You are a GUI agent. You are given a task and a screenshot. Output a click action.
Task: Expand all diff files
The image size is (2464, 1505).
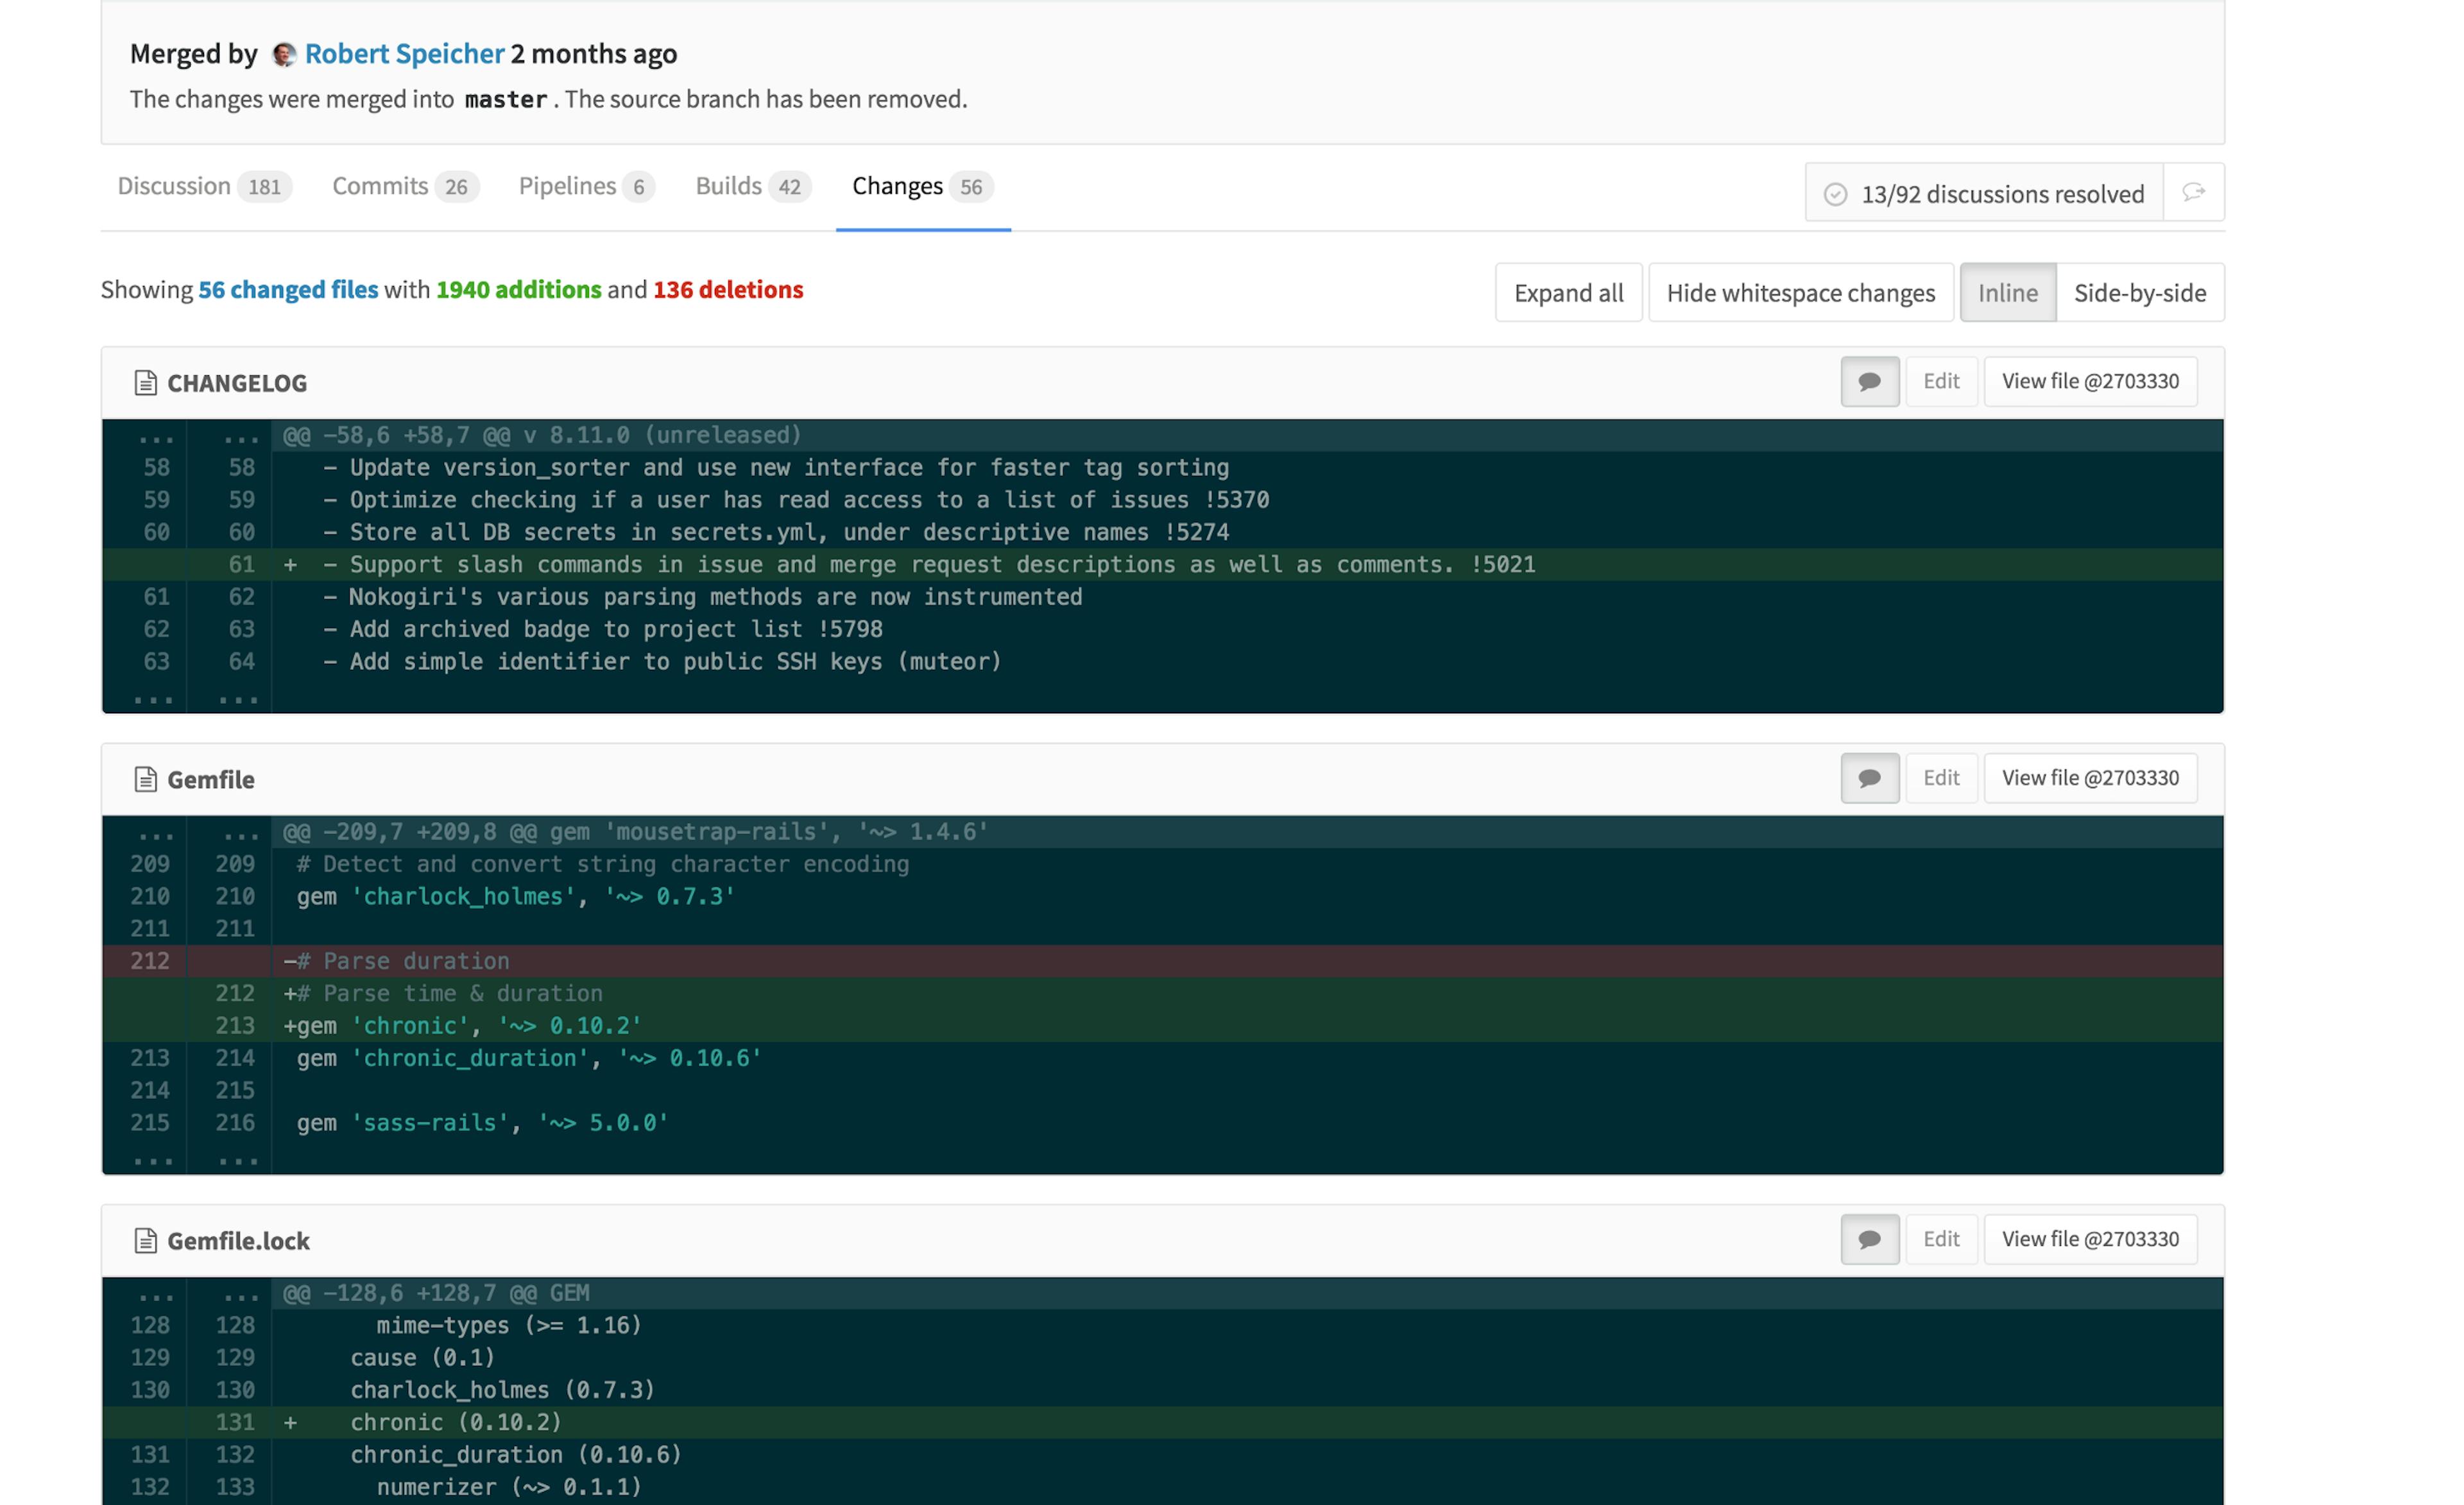click(1567, 292)
